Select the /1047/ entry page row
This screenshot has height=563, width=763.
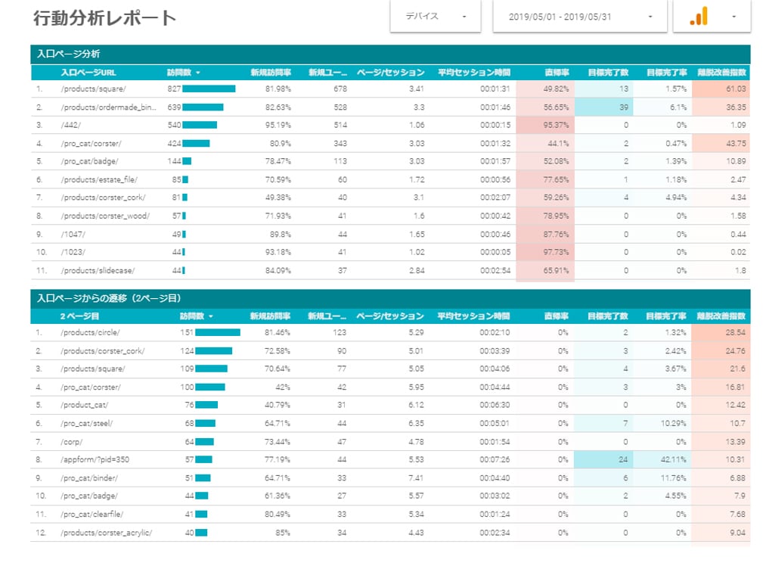389,235
